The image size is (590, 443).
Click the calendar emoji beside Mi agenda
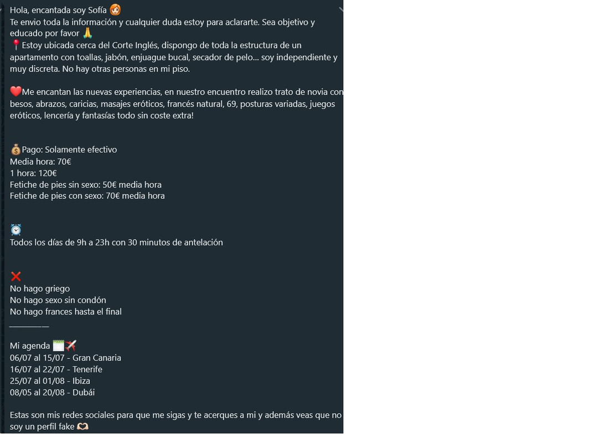[59, 345]
